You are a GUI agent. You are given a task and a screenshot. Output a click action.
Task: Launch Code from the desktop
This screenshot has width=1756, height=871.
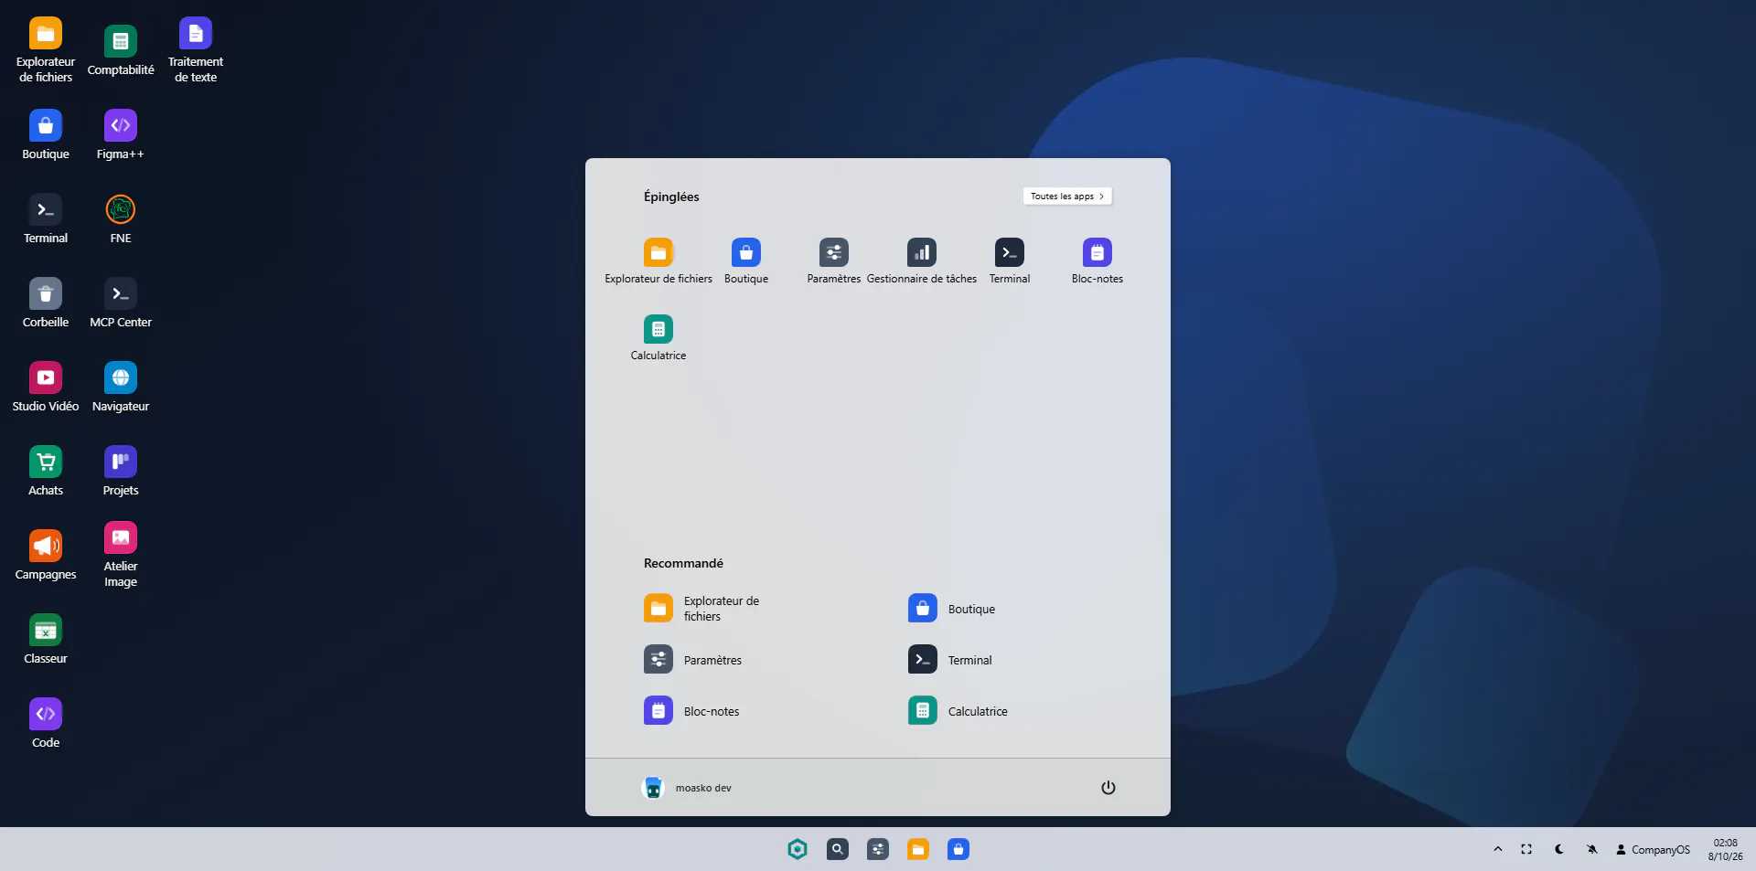[x=46, y=724]
